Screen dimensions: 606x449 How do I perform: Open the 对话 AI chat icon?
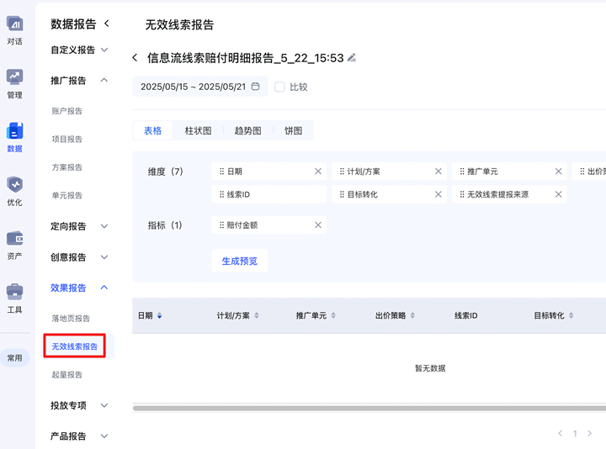pos(14,26)
